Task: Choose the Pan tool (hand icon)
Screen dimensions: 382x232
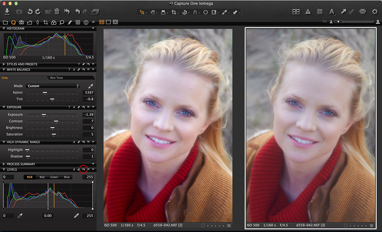Action: click(x=153, y=12)
